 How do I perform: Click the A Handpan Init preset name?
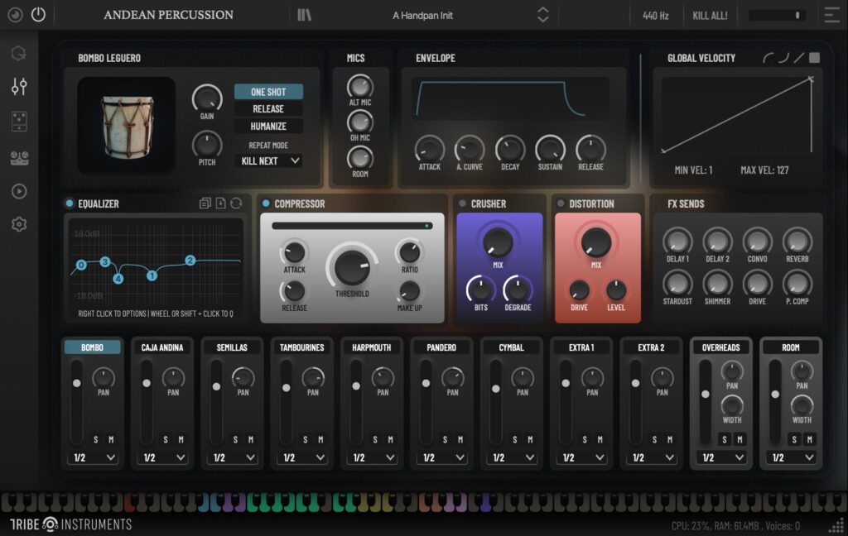coord(422,16)
